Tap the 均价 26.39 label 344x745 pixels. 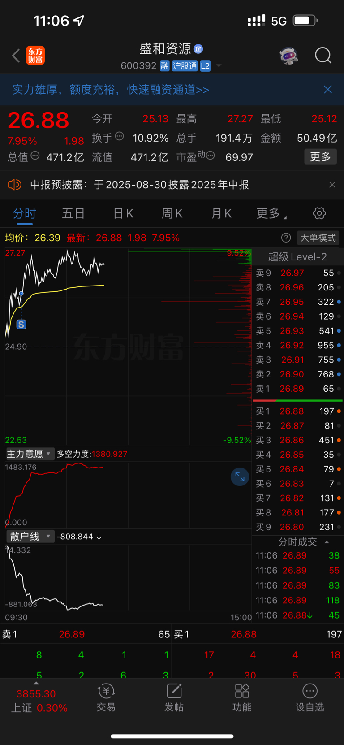tap(32, 238)
